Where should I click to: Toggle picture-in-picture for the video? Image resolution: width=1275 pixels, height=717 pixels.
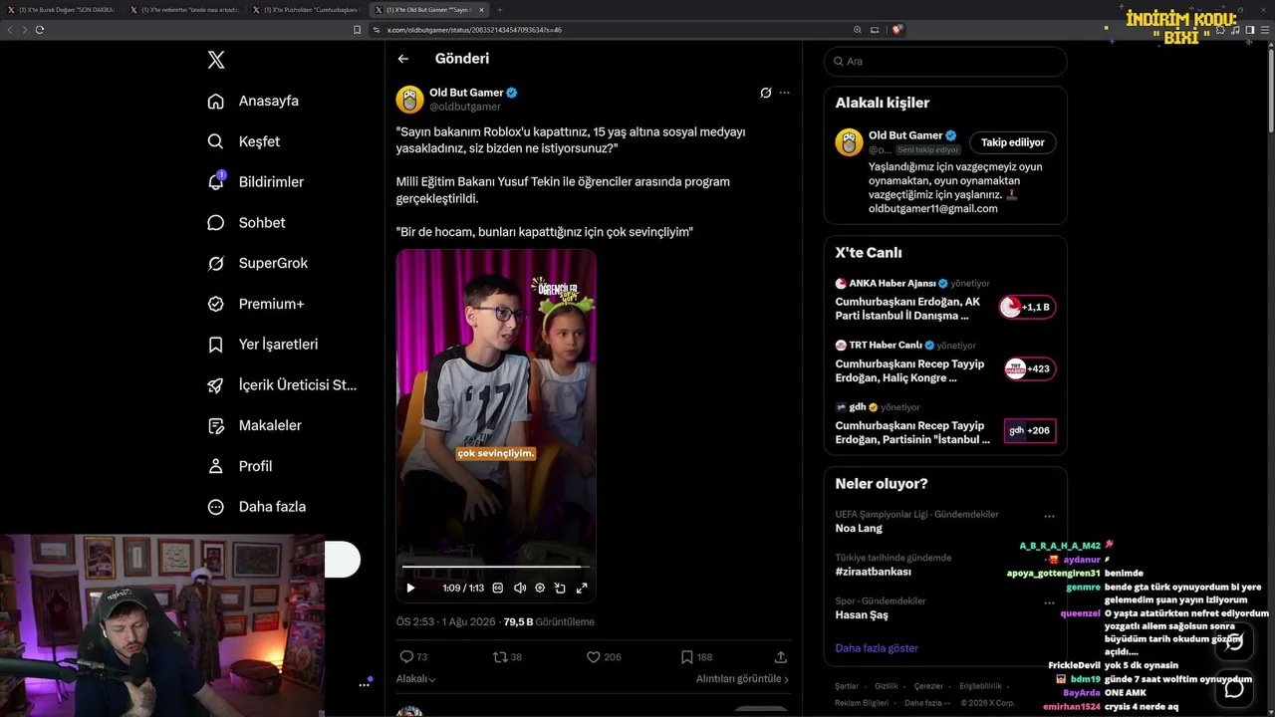click(x=561, y=588)
